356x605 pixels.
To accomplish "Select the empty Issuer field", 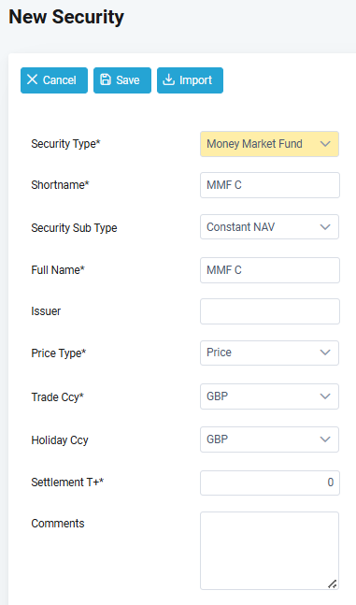I will tap(270, 311).
